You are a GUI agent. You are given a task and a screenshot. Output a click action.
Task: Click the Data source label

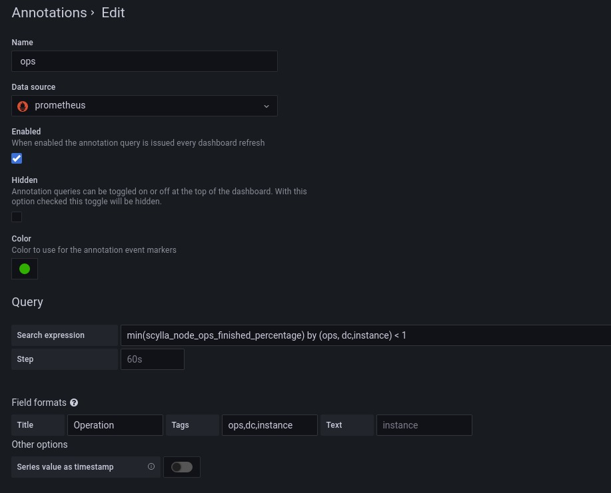(x=33, y=86)
